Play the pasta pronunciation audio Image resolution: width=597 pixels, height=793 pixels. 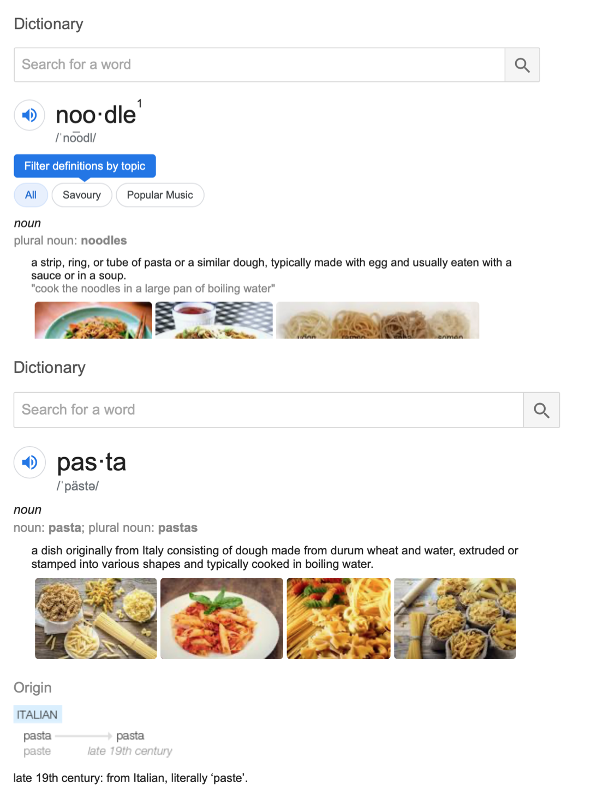29,463
